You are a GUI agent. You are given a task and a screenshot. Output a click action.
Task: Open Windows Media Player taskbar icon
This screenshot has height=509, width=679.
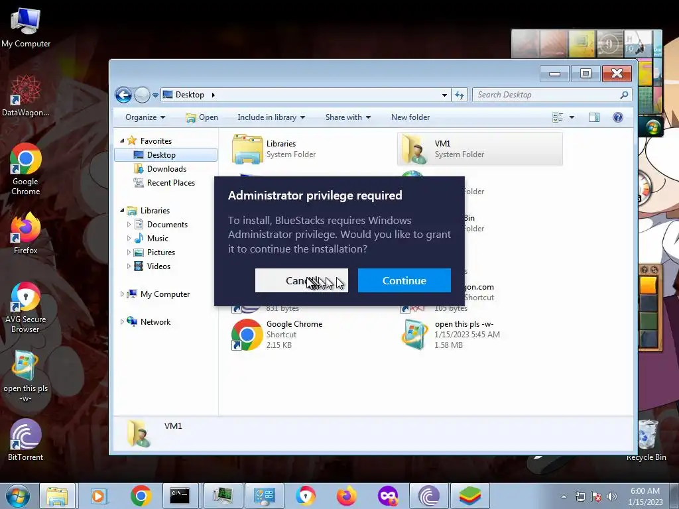click(99, 496)
